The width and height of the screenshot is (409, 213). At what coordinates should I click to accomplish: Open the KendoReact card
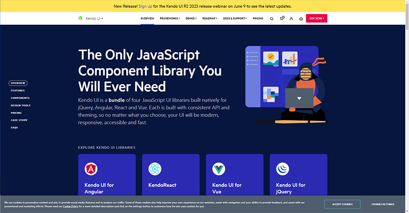tap(171, 175)
